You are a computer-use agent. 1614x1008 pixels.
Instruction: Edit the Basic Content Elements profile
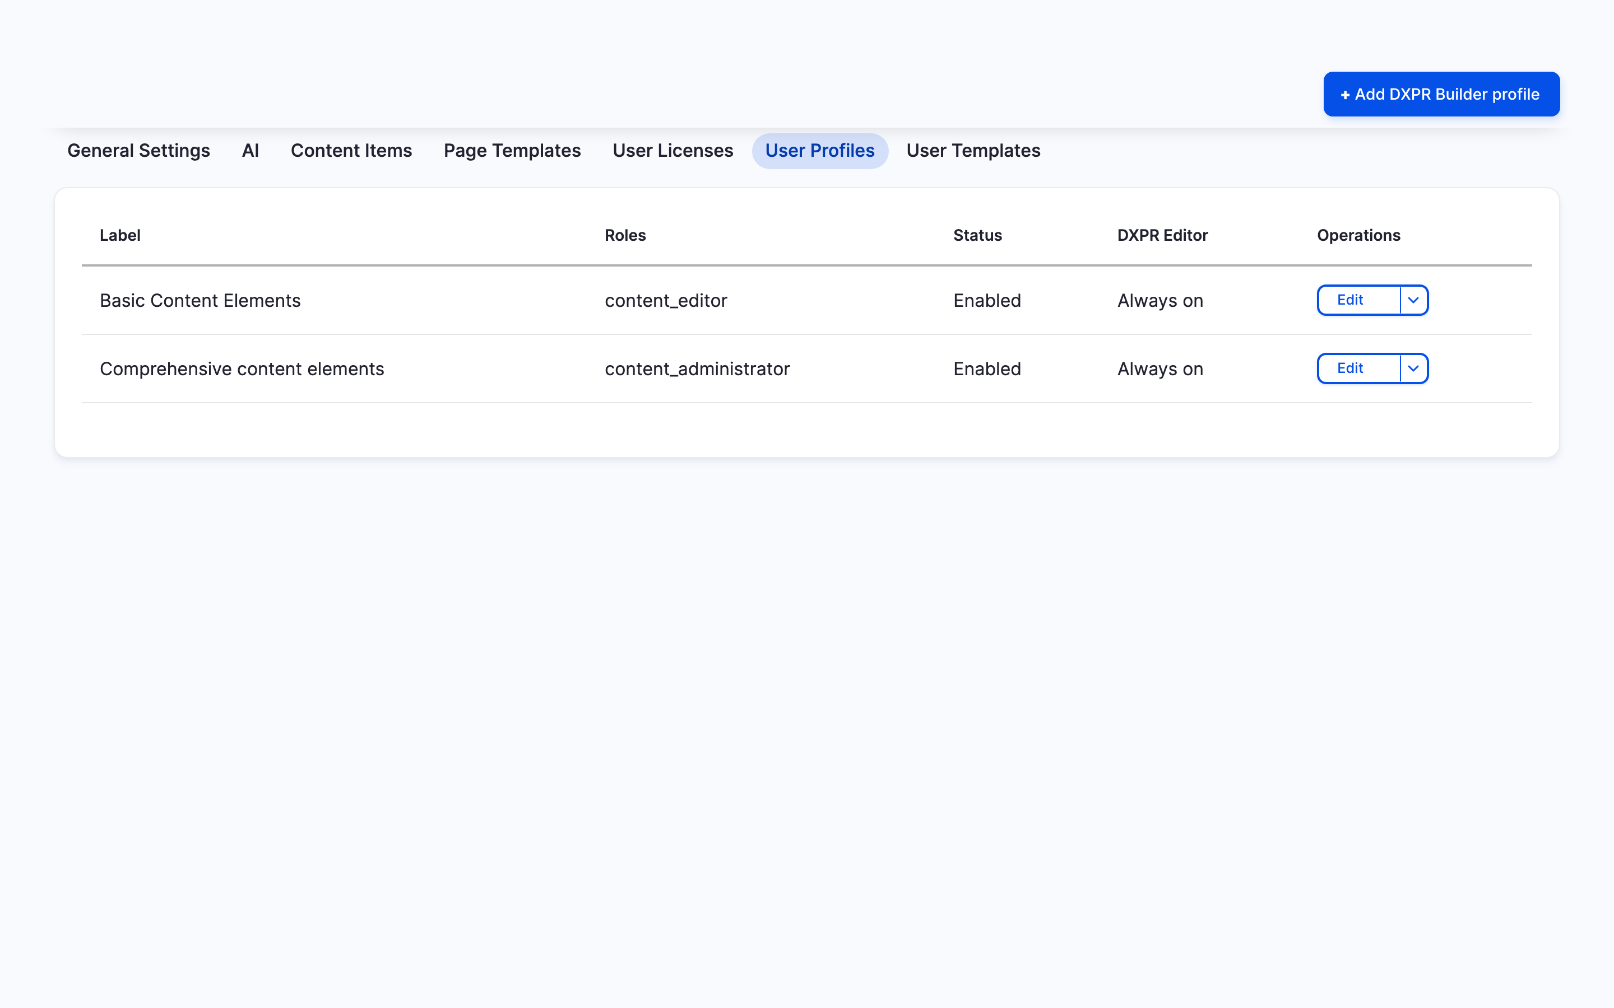(x=1358, y=300)
